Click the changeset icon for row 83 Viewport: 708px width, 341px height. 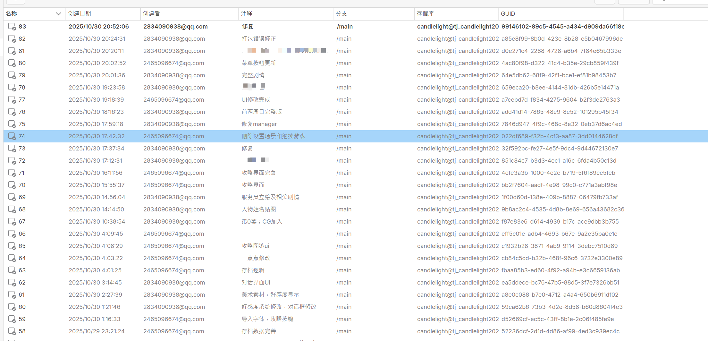[12, 27]
